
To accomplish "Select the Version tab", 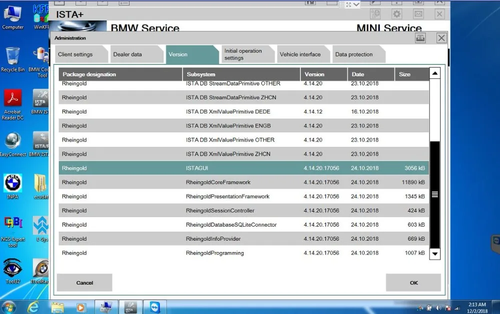I will click(x=192, y=54).
